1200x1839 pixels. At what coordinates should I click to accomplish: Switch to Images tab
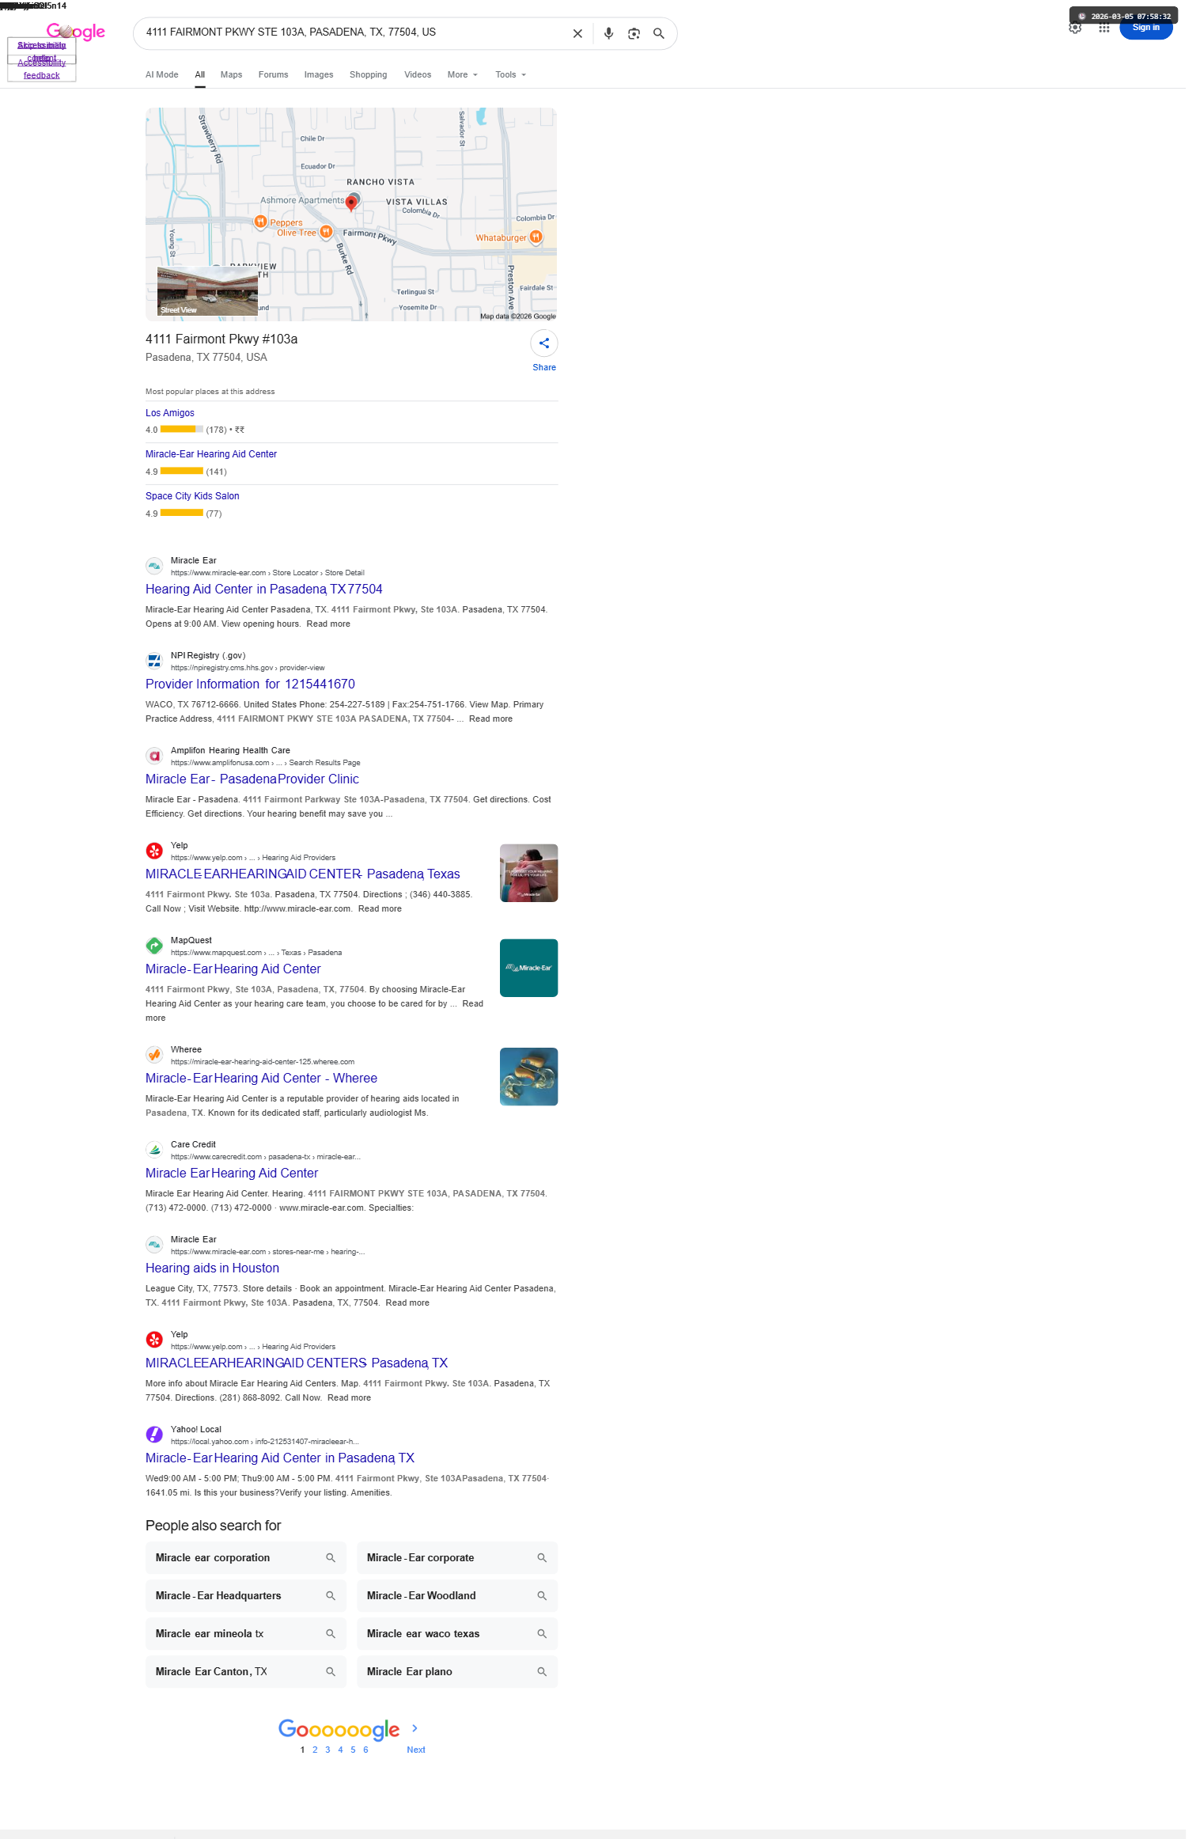pyautogui.click(x=319, y=74)
